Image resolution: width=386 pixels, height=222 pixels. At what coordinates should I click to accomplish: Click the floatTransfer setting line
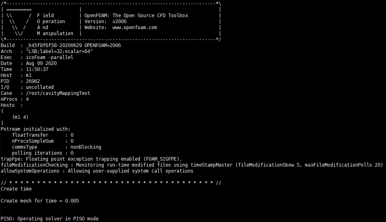coord(43,135)
